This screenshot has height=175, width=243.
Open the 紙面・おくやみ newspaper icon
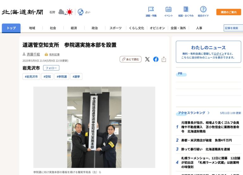[186, 10]
